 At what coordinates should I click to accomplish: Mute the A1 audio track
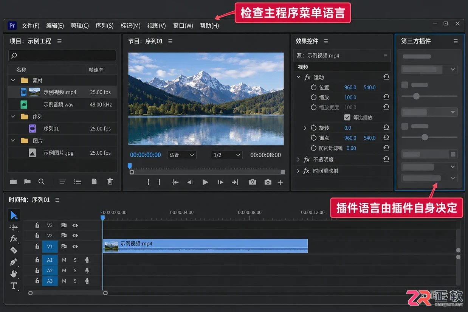64,260
